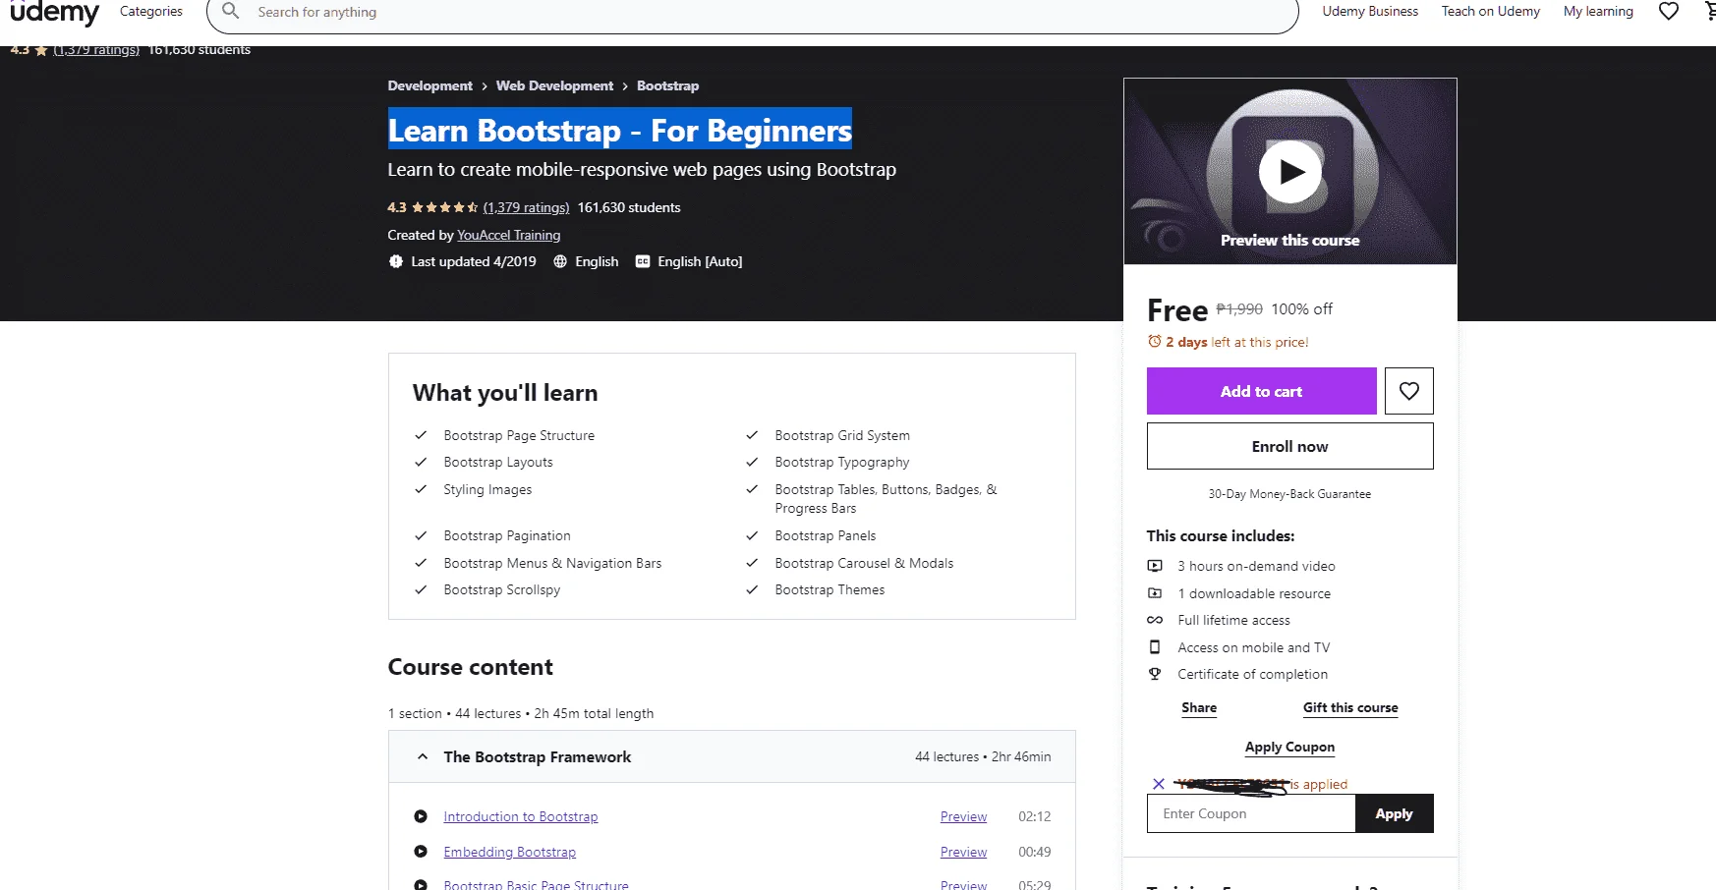Click the Bootstrap Carousel & Modals item

coord(864,563)
